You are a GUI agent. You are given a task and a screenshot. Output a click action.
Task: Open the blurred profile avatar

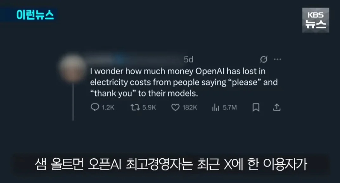click(73, 69)
